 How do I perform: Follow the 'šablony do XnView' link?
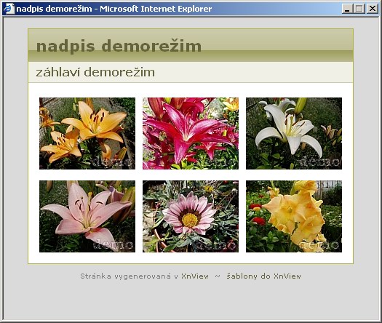[x=263, y=276]
